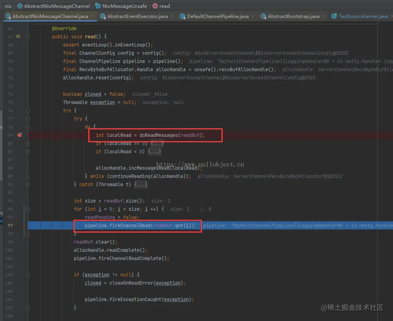Viewport: 393px width, 321px height.
Task: Collapse the fold end marker on line 89
Action: (x=28, y=176)
